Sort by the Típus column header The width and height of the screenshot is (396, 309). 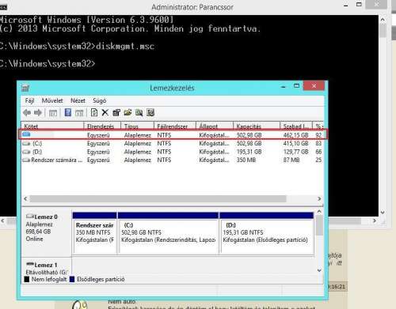pos(137,126)
